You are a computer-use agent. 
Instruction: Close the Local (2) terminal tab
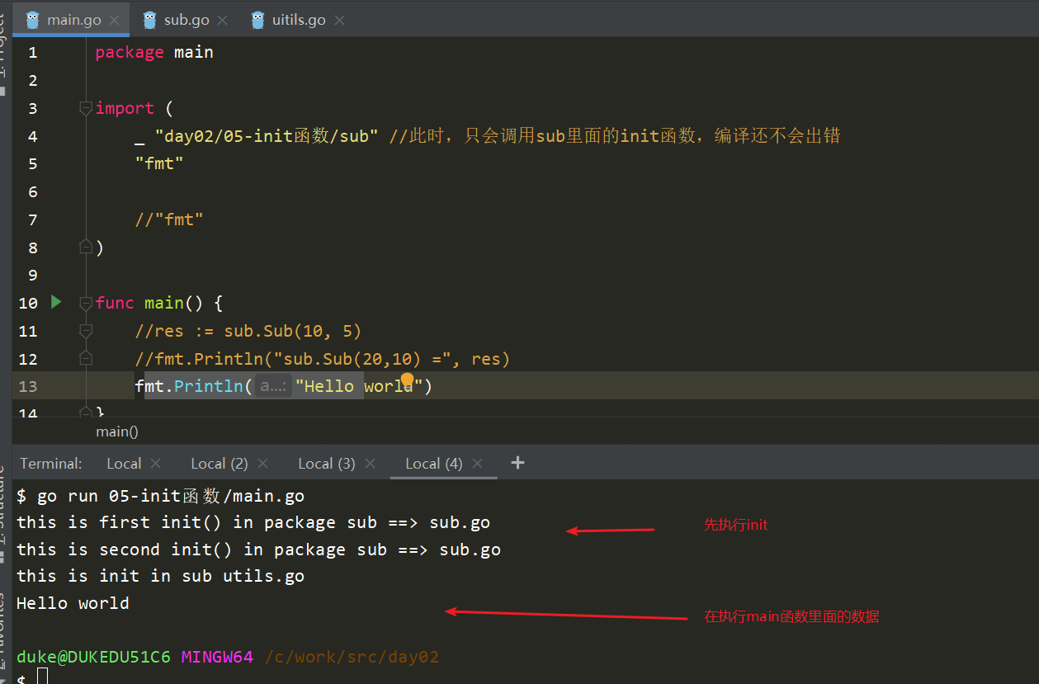click(x=263, y=464)
